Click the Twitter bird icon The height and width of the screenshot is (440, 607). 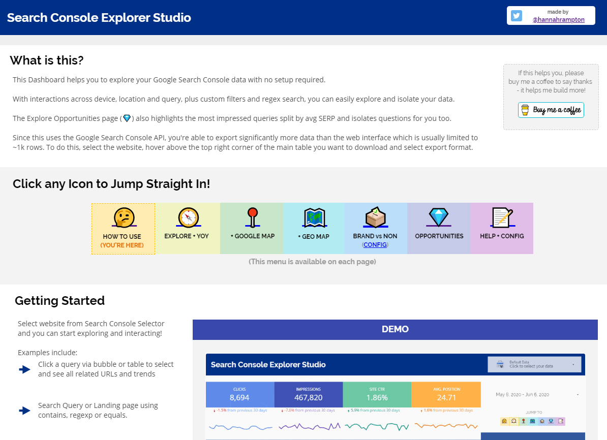517,15
